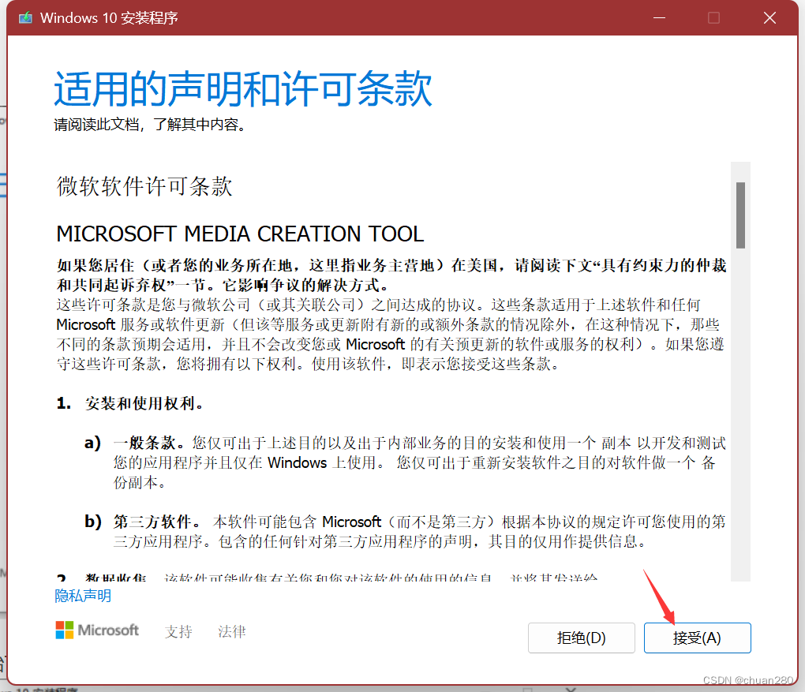805x692 pixels.
Task: Open the 支持 support link
Action: [x=178, y=631]
